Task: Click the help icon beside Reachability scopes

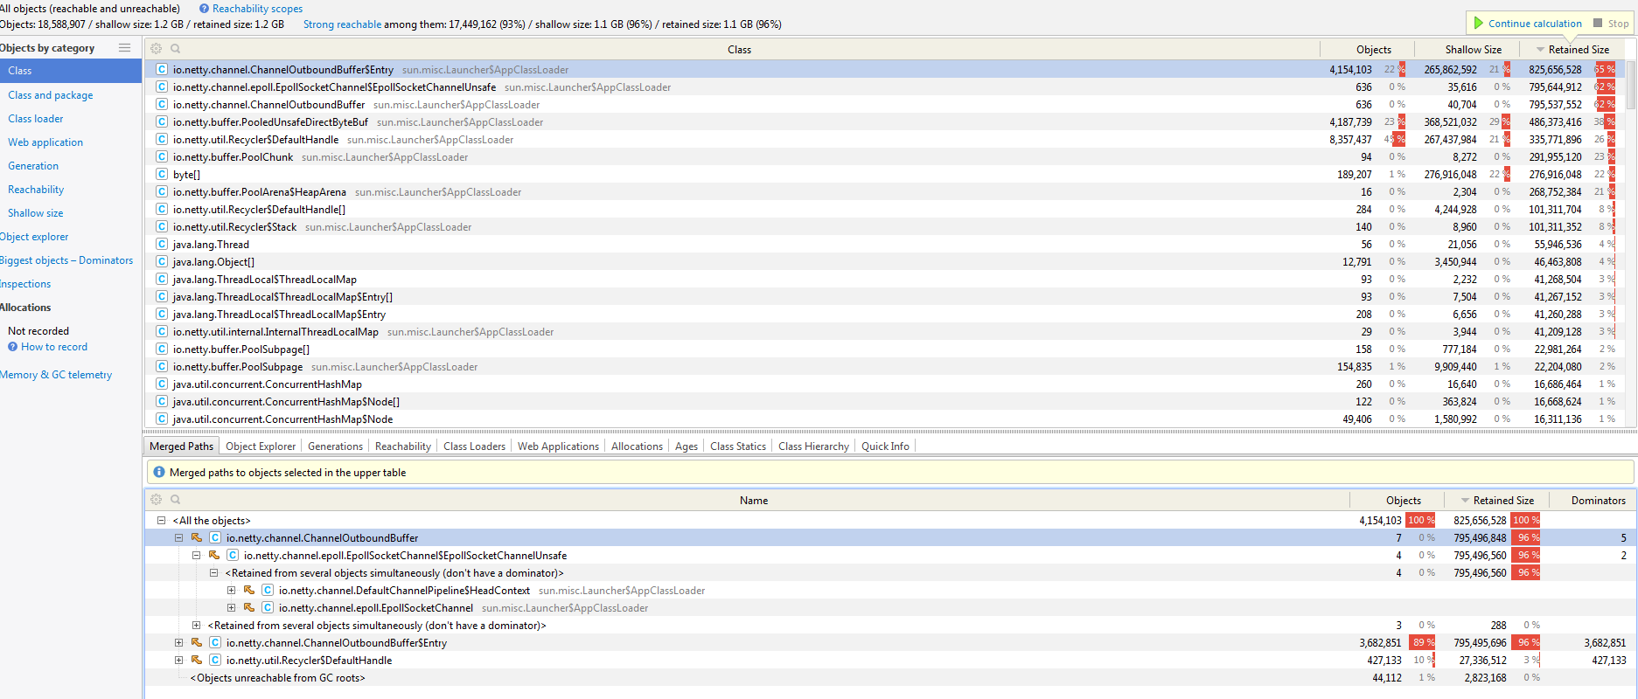Action: (x=204, y=9)
